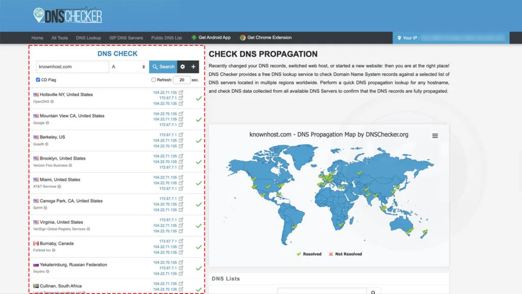Image resolution: width=522 pixels, height=294 pixels.
Task: Click the refresh seconds input box
Action: click(x=181, y=80)
